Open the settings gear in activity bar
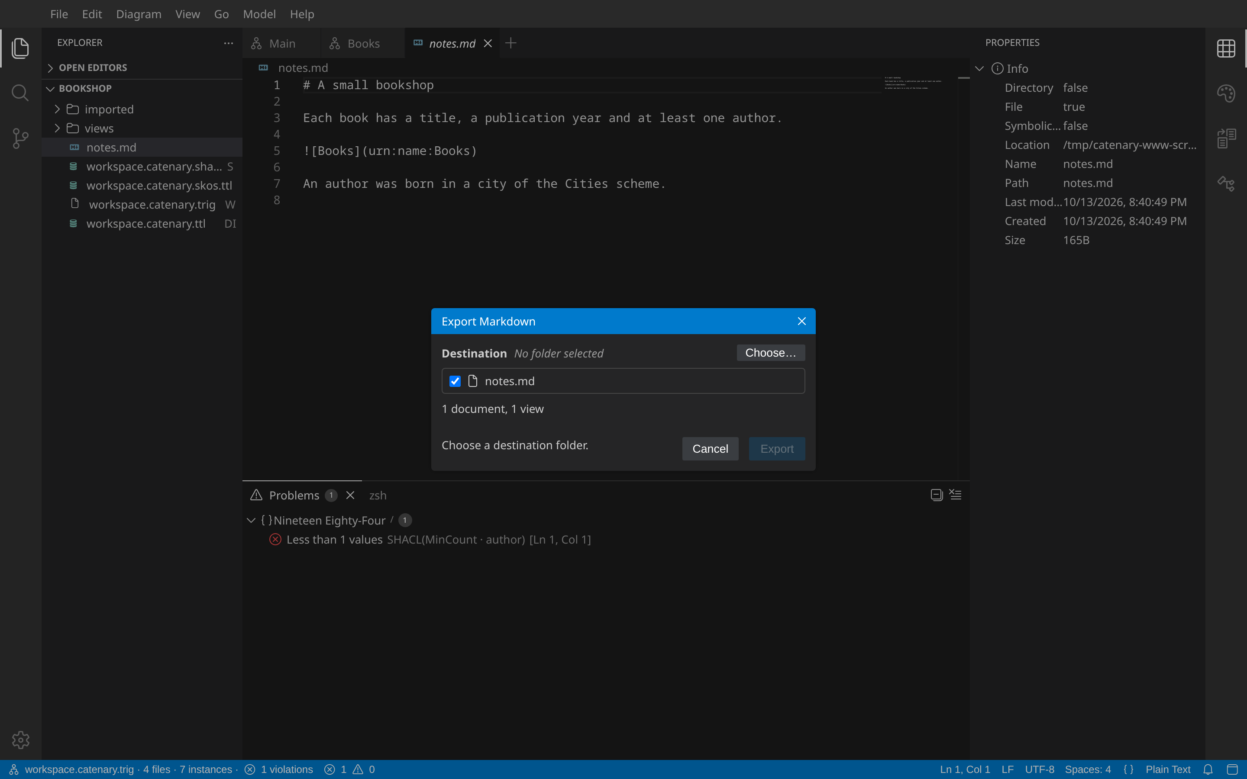The image size is (1247, 779). point(21,740)
